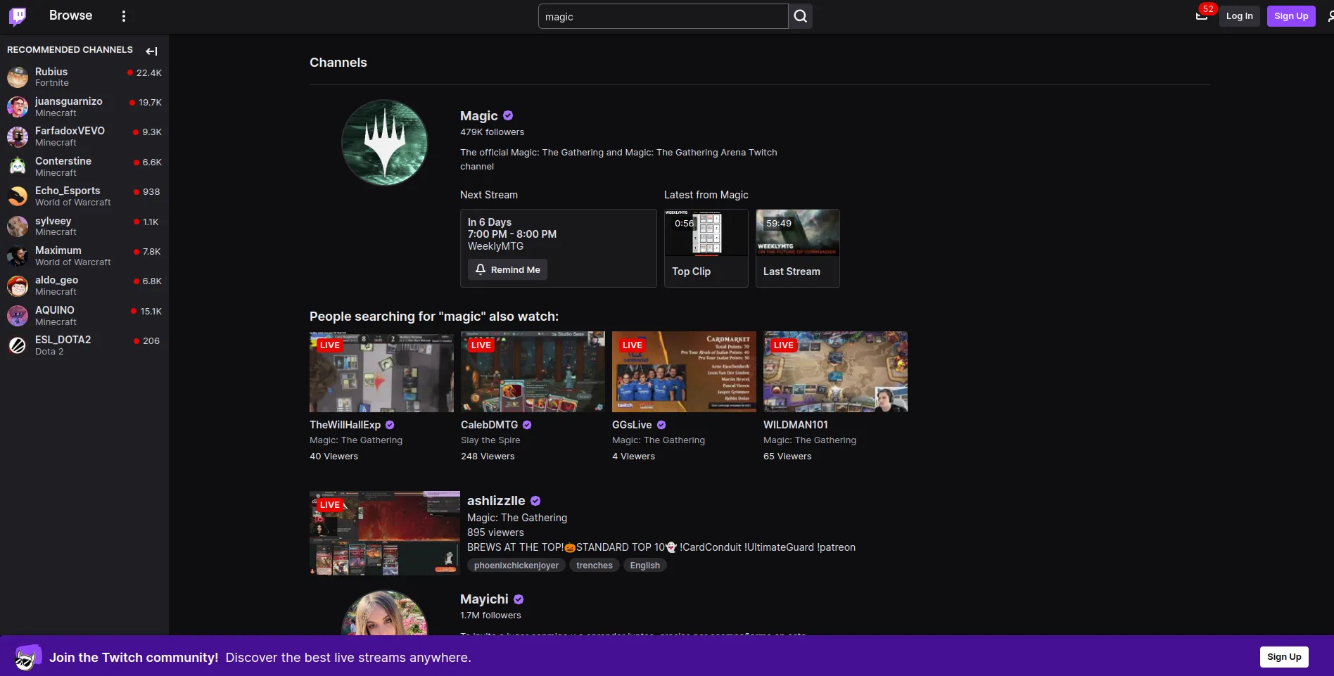Open the three-dot More menu
This screenshot has height=676, width=1334.
coord(124,16)
